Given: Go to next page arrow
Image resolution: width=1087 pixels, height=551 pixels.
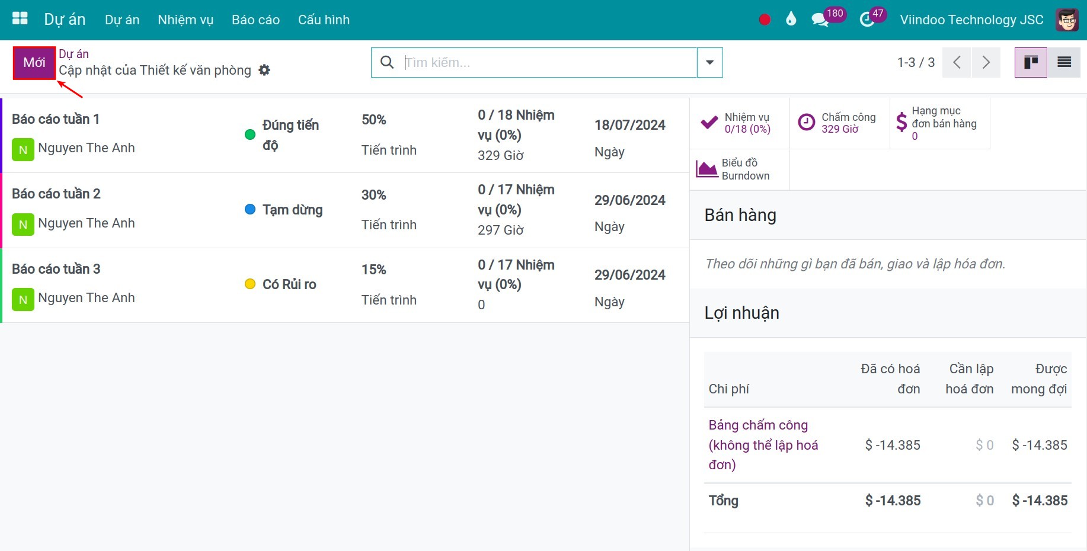Looking at the screenshot, I should click(986, 62).
